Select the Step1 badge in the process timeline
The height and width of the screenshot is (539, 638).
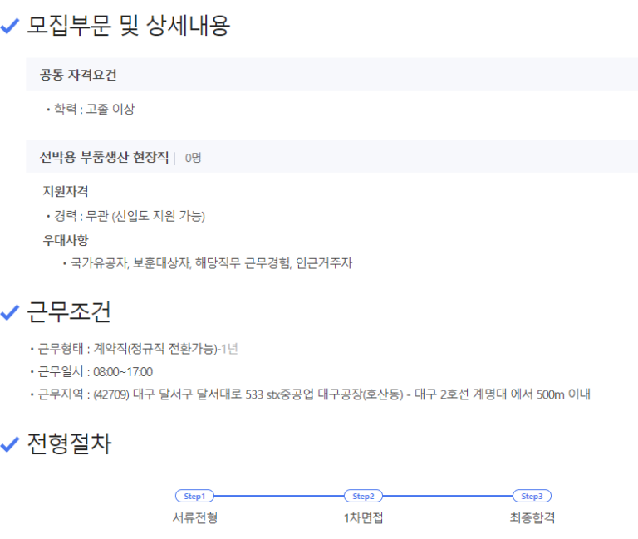point(194,496)
